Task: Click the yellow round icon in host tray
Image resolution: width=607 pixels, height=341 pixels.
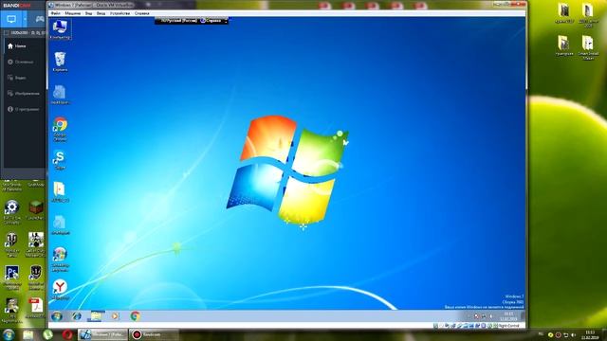Action: point(550,334)
